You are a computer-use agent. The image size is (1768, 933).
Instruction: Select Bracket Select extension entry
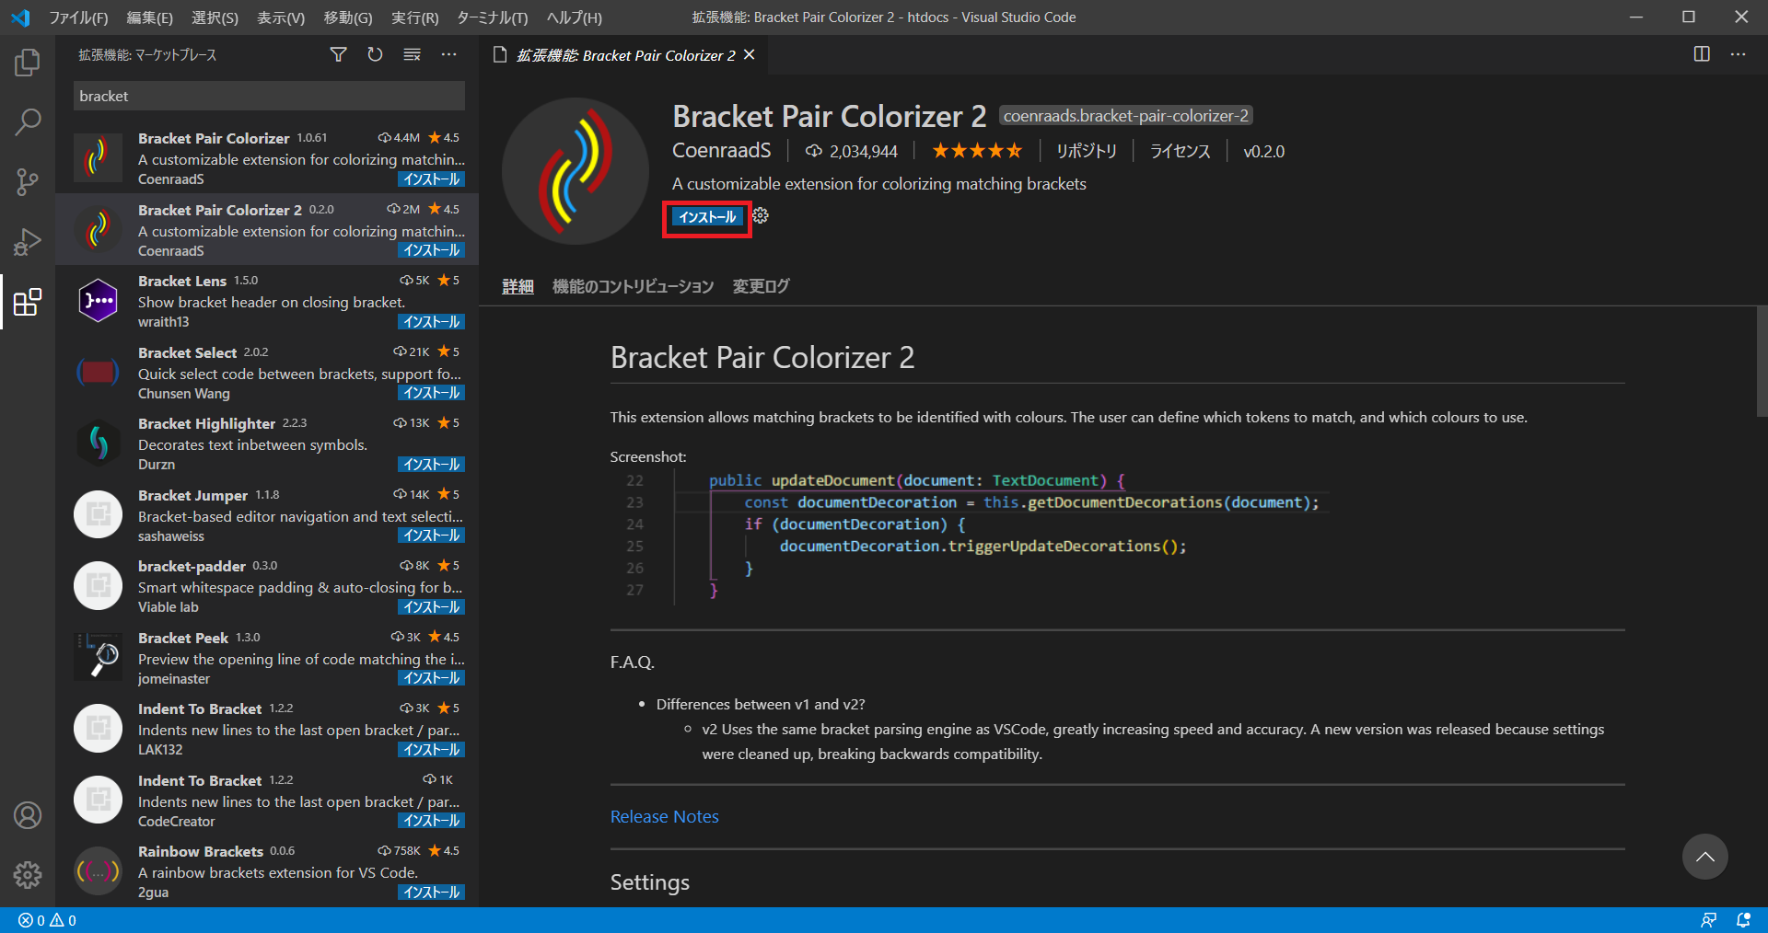267,372
